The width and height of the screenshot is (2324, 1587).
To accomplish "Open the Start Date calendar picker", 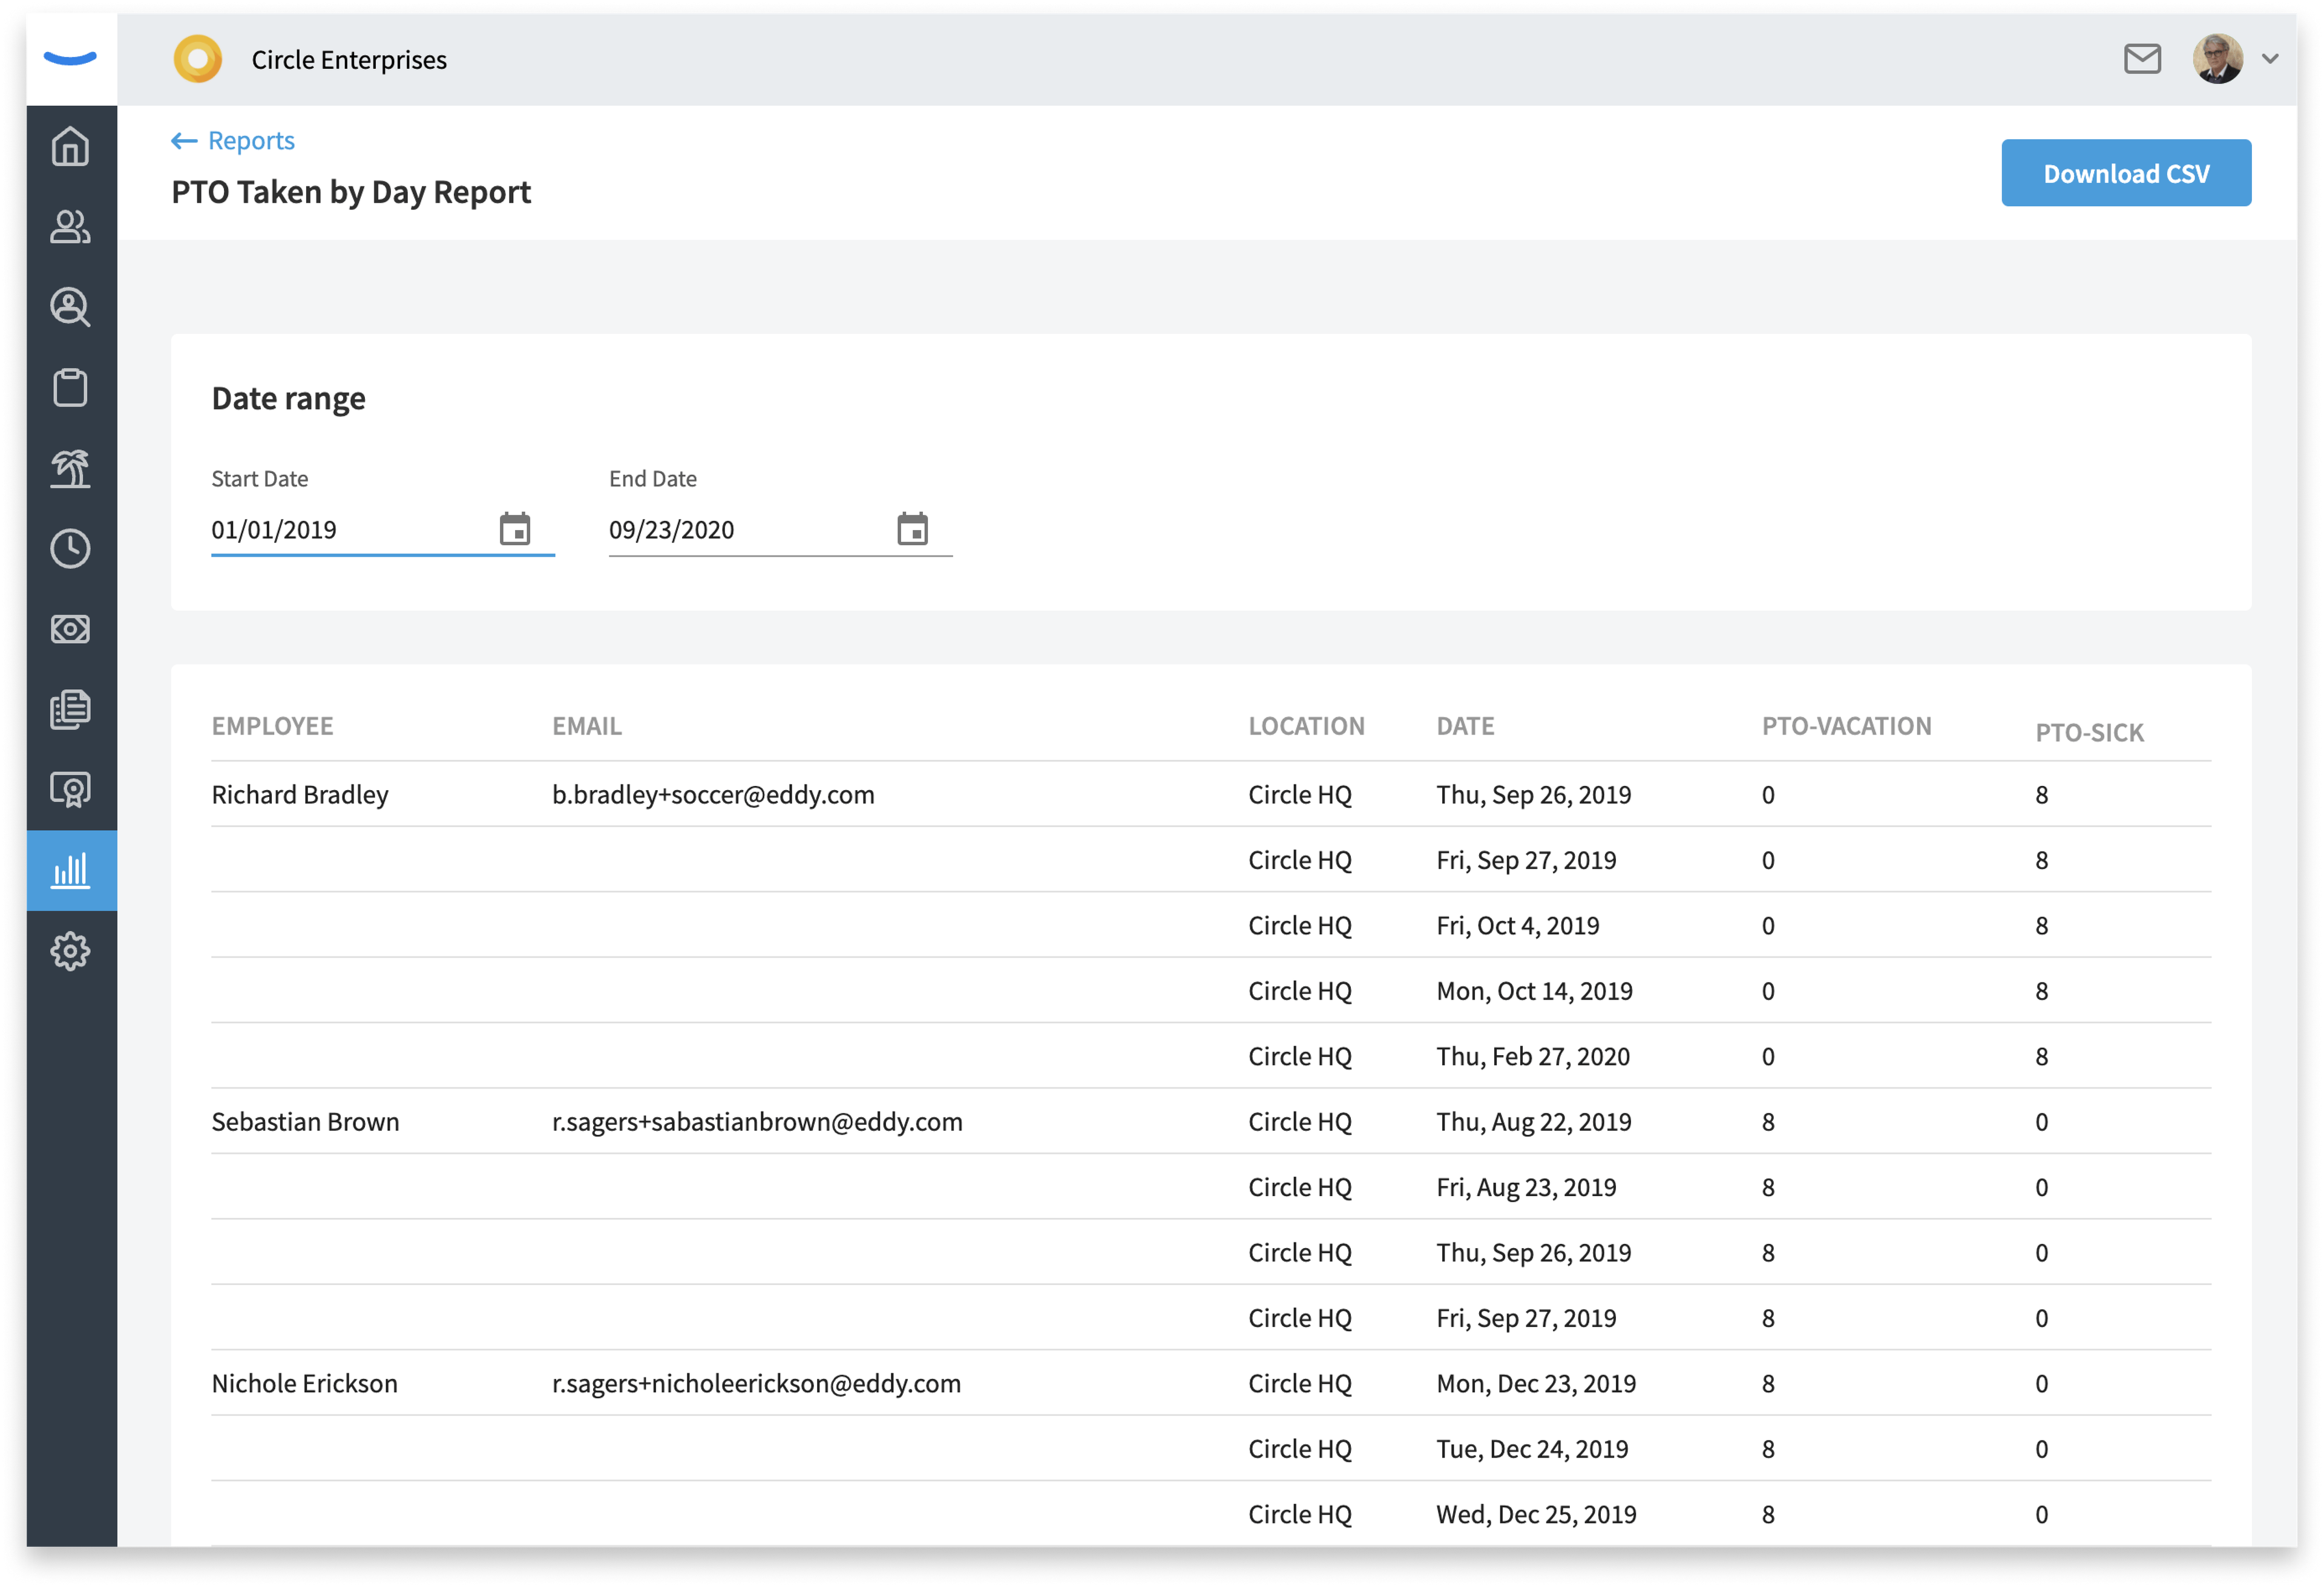I will point(515,529).
